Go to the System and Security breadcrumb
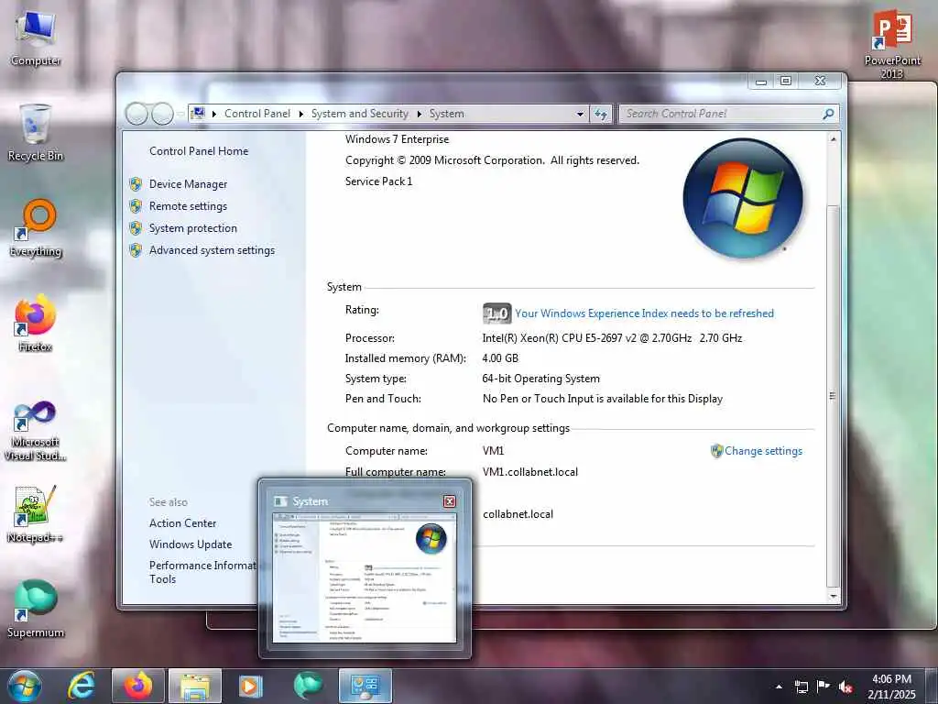This screenshot has width=938, height=704. coord(359,114)
